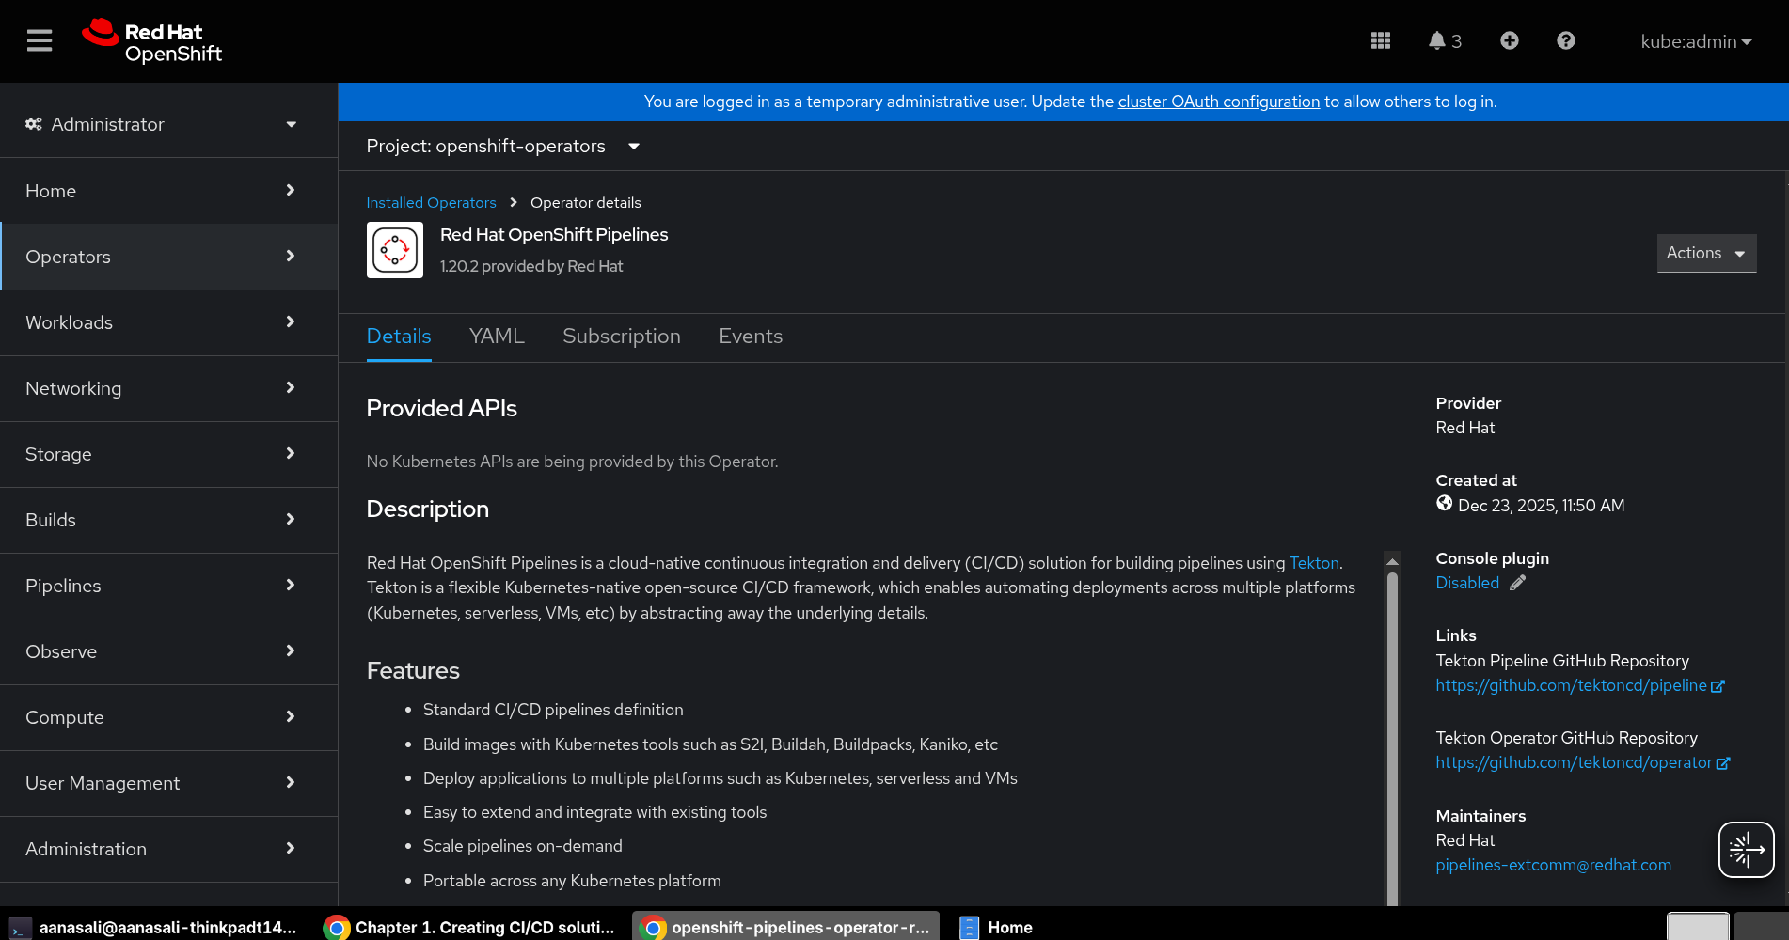Click the Scale pipelines on-demand bullet

tap(523, 846)
